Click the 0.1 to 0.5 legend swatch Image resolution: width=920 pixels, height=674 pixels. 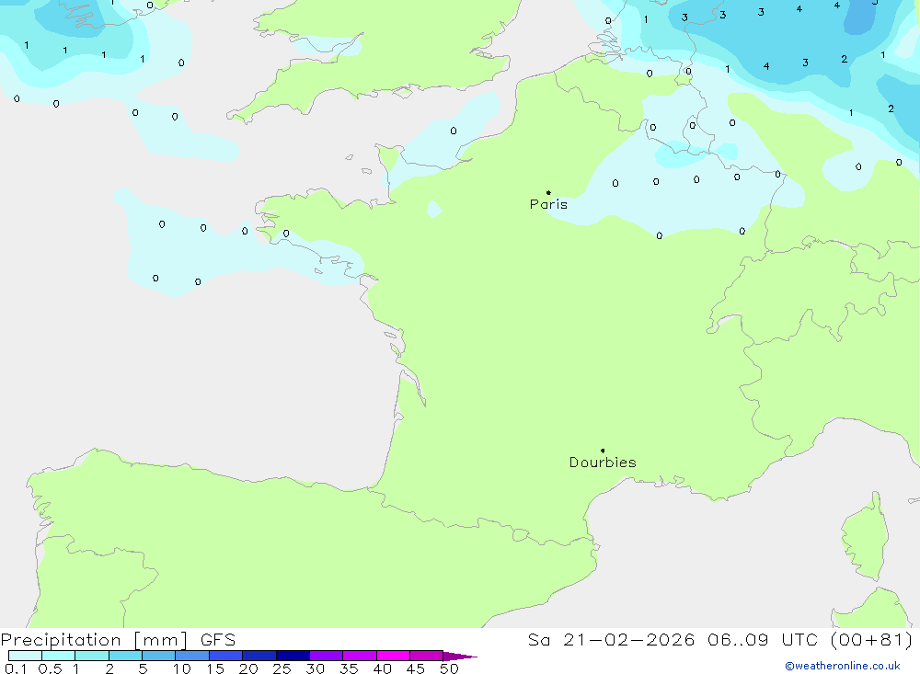(25, 656)
